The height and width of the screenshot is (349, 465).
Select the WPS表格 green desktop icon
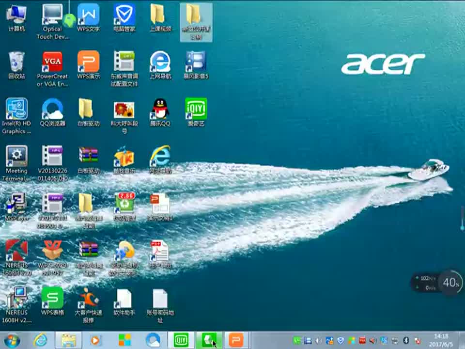(52, 298)
